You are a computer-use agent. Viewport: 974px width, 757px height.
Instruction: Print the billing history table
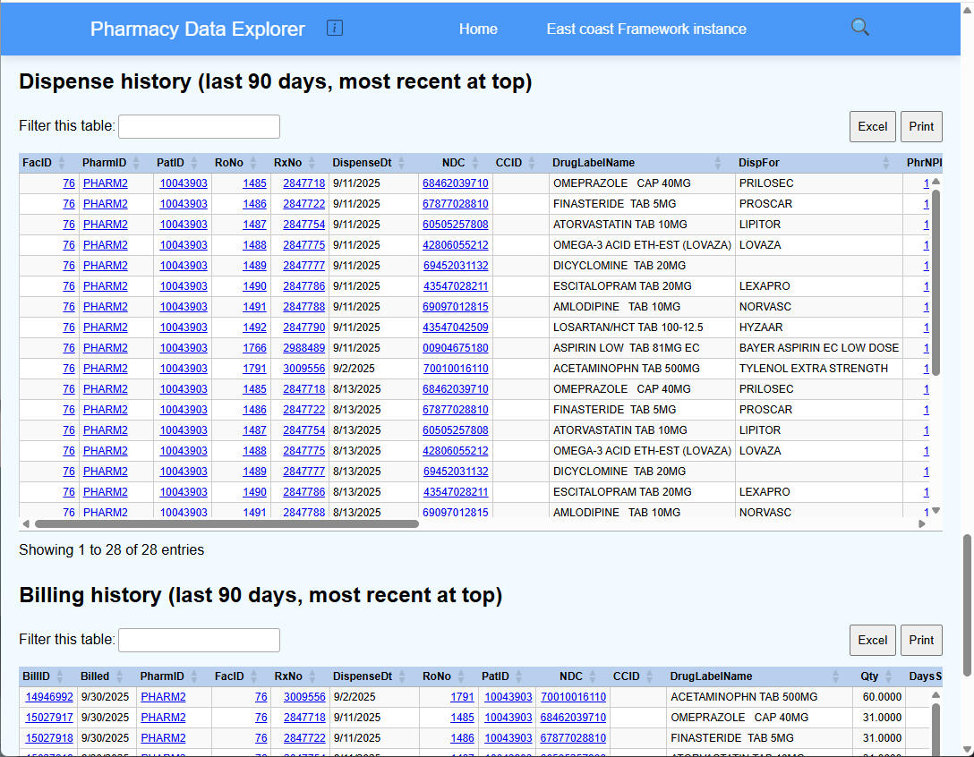click(921, 640)
